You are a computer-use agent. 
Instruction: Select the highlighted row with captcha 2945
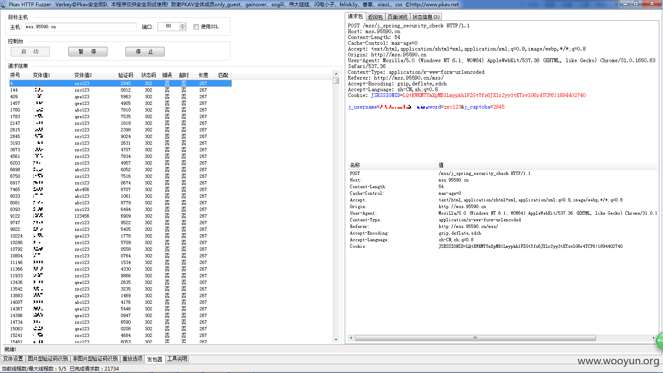(120, 83)
